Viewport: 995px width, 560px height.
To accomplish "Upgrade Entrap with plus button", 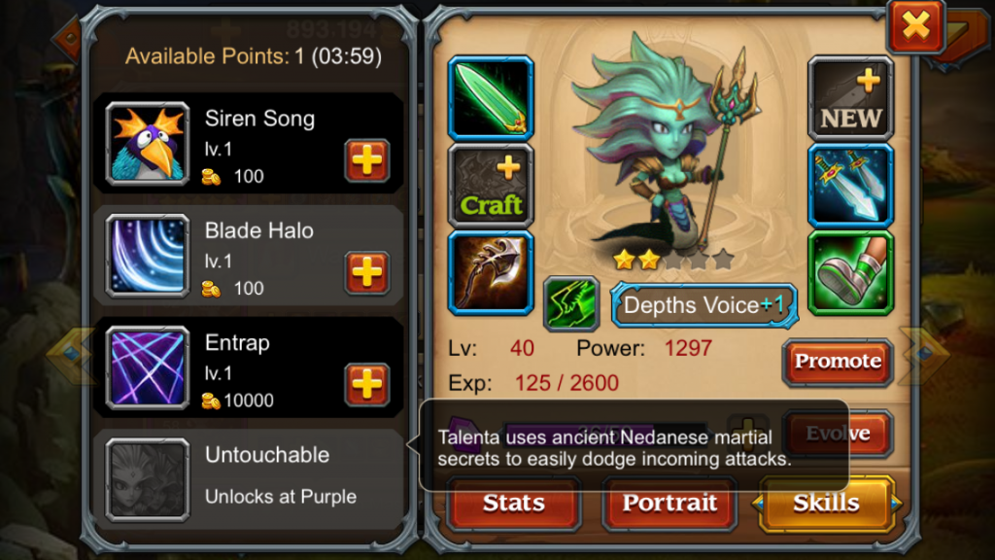I will pyautogui.click(x=366, y=384).
